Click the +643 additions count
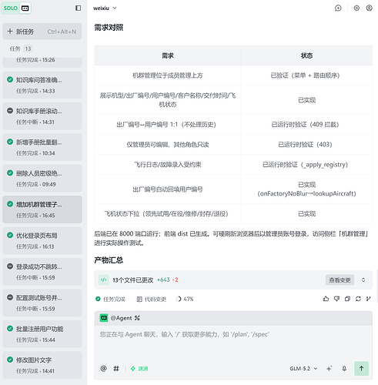 tap(163, 280)
